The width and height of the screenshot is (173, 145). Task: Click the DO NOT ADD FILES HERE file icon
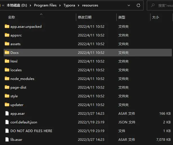pyautogui.click(x=7, y=131)
